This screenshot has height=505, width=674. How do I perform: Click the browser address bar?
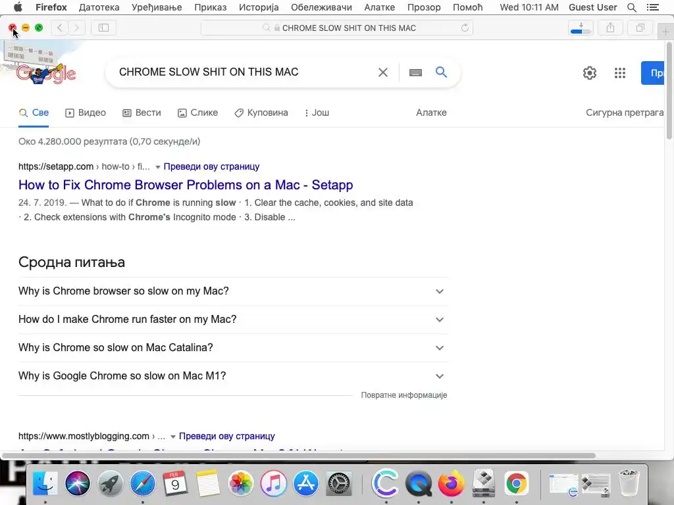tap(337, 28)
